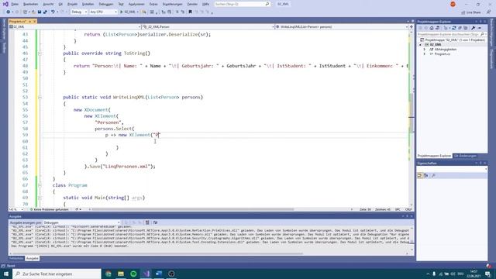This screenshot has width=496, height=279.
Task: Select the Program.cs editor tab
Action: click(18, 21)
